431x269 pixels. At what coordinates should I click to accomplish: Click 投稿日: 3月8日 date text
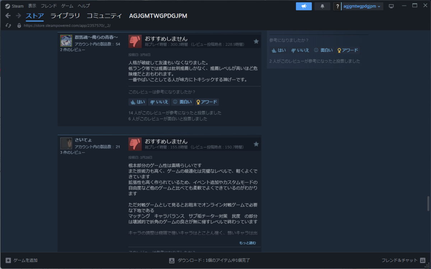click(139, 55)
